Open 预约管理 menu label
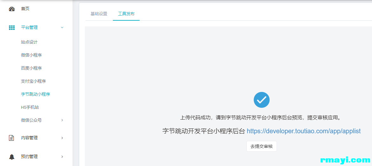Viewport: 372px width, 166px height. (29, 157)
